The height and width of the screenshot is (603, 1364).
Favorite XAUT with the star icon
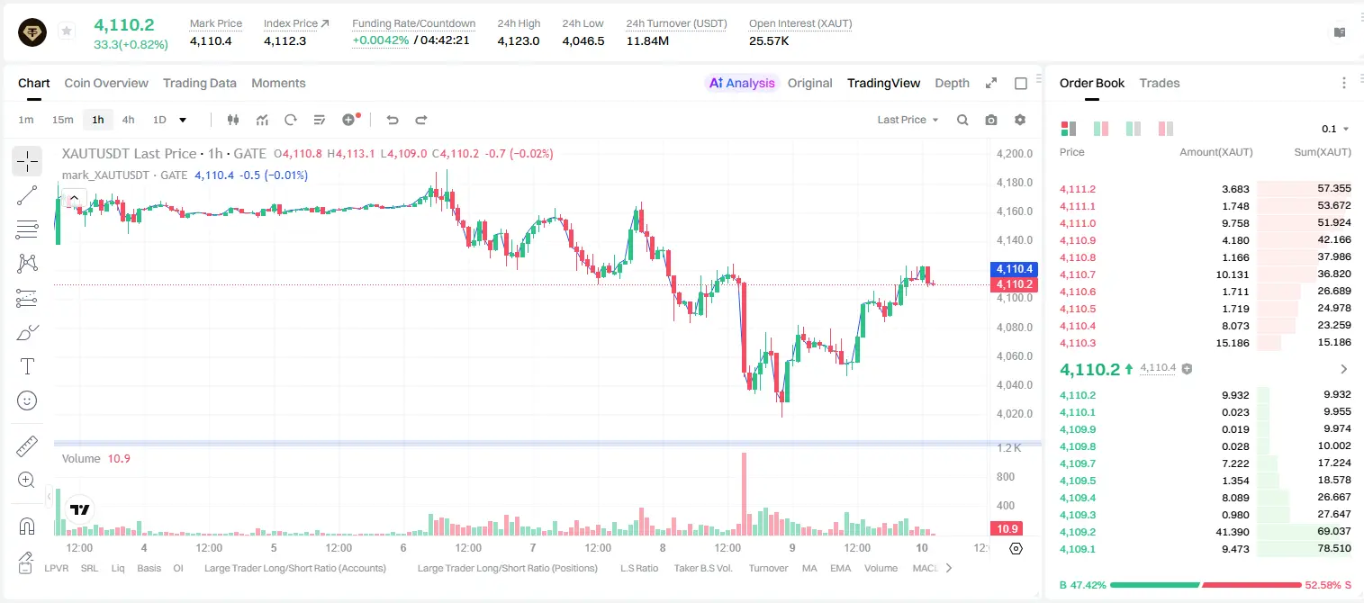click(x=67, y=31)
